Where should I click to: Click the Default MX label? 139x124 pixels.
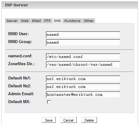[19, 102]
